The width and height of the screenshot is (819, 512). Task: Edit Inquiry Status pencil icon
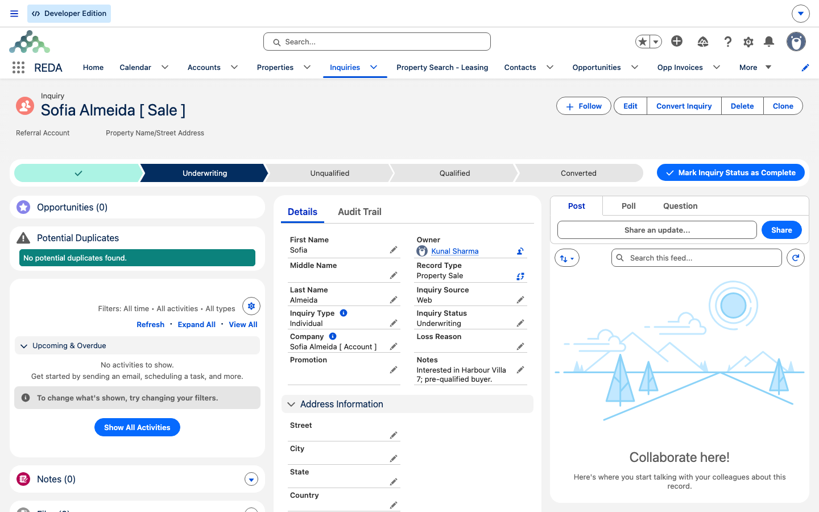coord(520,323)
